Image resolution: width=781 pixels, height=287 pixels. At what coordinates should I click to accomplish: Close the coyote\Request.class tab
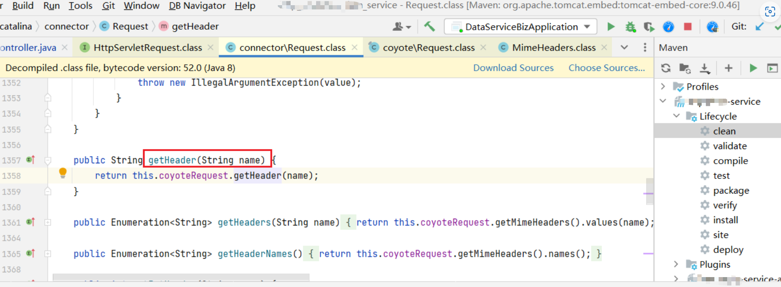[x=483, y=47]
